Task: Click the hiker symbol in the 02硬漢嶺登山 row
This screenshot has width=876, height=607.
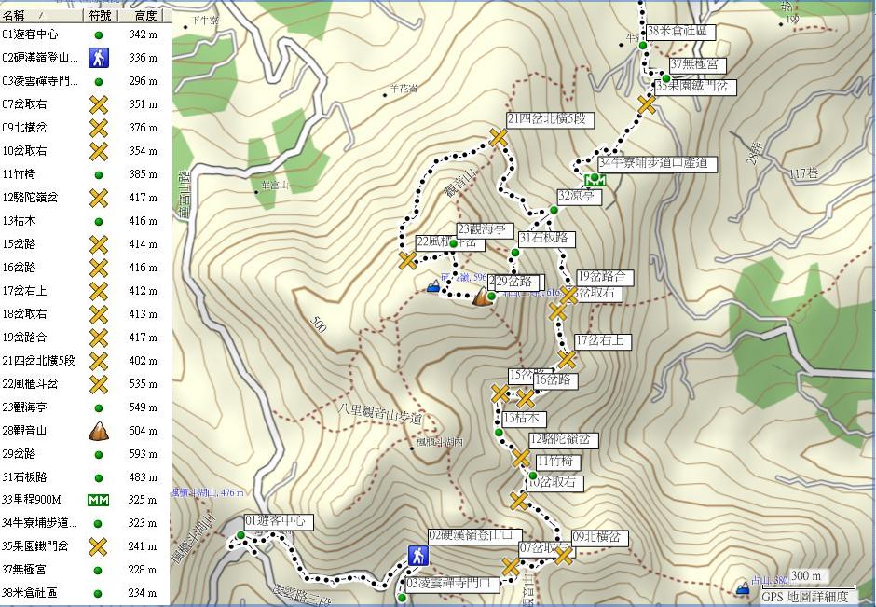Action: pos(99,58)
